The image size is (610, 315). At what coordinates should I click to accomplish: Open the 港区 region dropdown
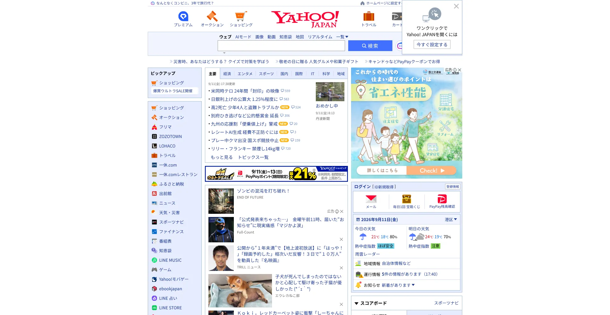[451, 220]
